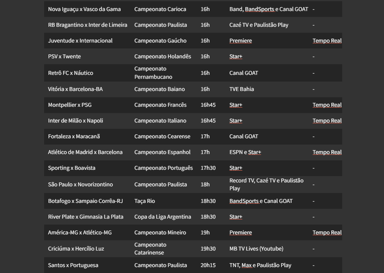The width and height of the screenshot is (384, 273).
Task: Open BandSports link in Nova Iguaçu row
Action: [x=259, y=9]
